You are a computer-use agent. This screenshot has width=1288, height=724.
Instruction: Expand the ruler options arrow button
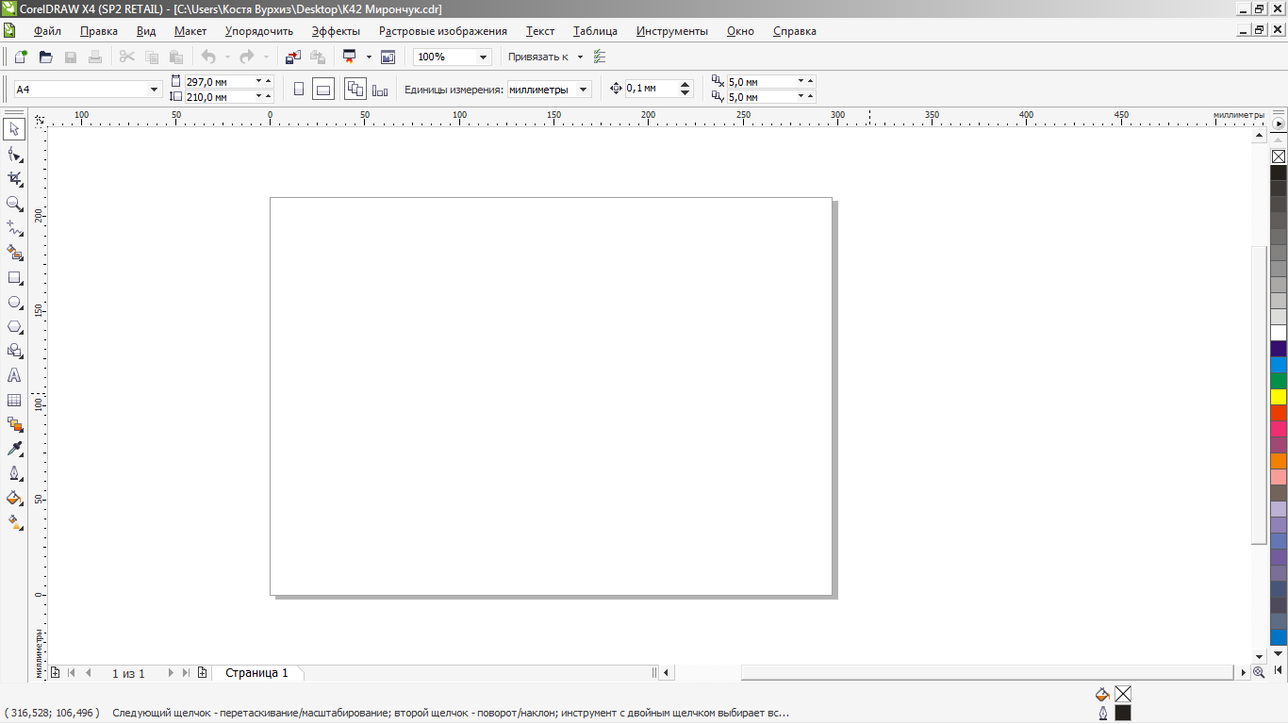coord(1279,123)
